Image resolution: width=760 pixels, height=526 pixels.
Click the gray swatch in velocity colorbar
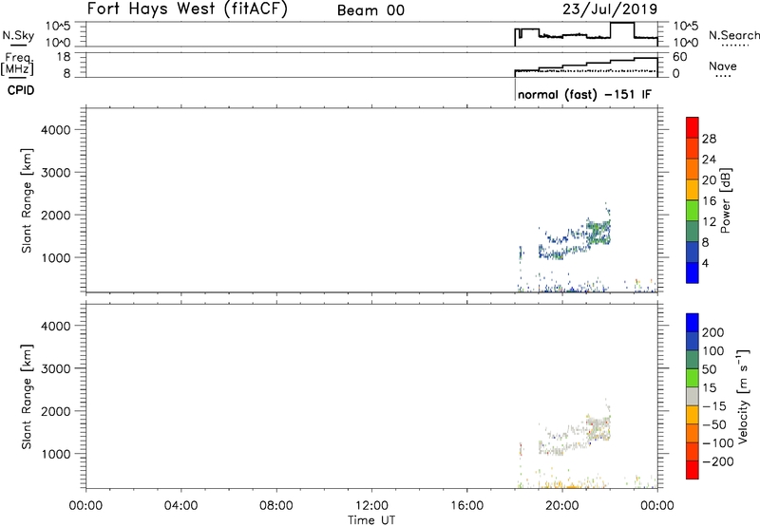point(693,397)
